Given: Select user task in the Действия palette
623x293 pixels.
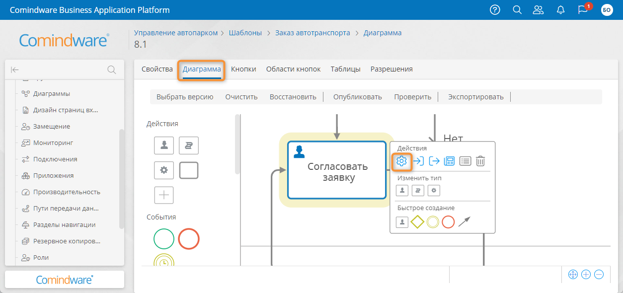Looking at the screenshot, I should click(164, 145).
